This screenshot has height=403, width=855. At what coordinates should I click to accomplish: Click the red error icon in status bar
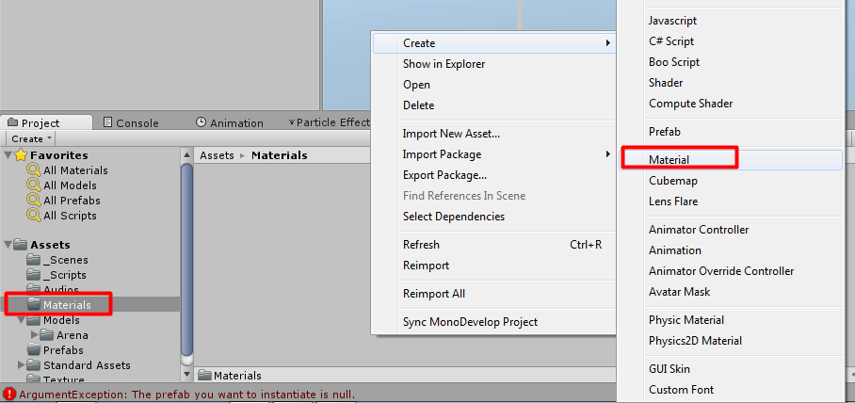[9, 394]
